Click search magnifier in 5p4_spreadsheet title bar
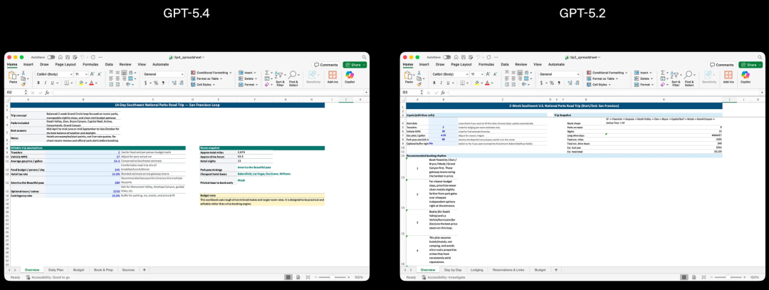769x290 pixels. point(364,57)
